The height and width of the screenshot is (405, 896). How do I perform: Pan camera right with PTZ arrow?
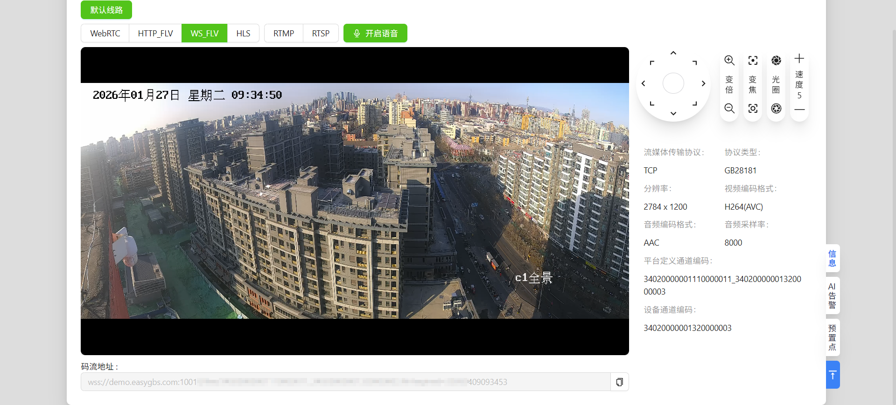click(x=703, y=83)
